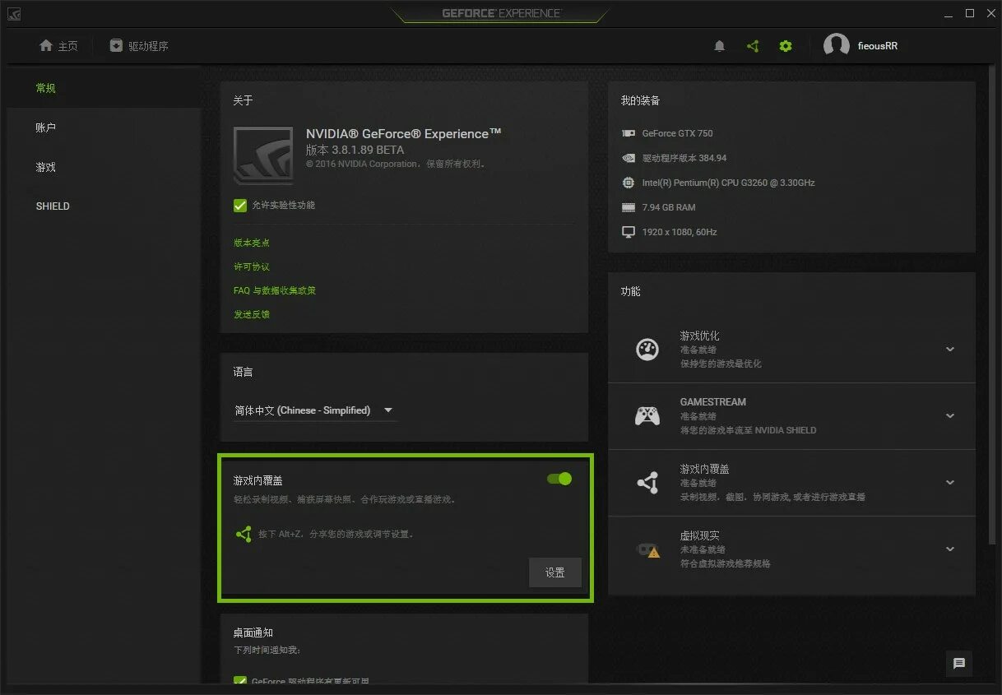This screenshot has width=1002, height=695.
Task: Click the Intel Pentium CPU G3260 text
Action: [729, 183]
